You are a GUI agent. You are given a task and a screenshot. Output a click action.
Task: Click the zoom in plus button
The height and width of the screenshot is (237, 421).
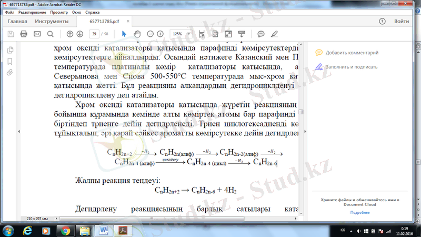[161, 34]
